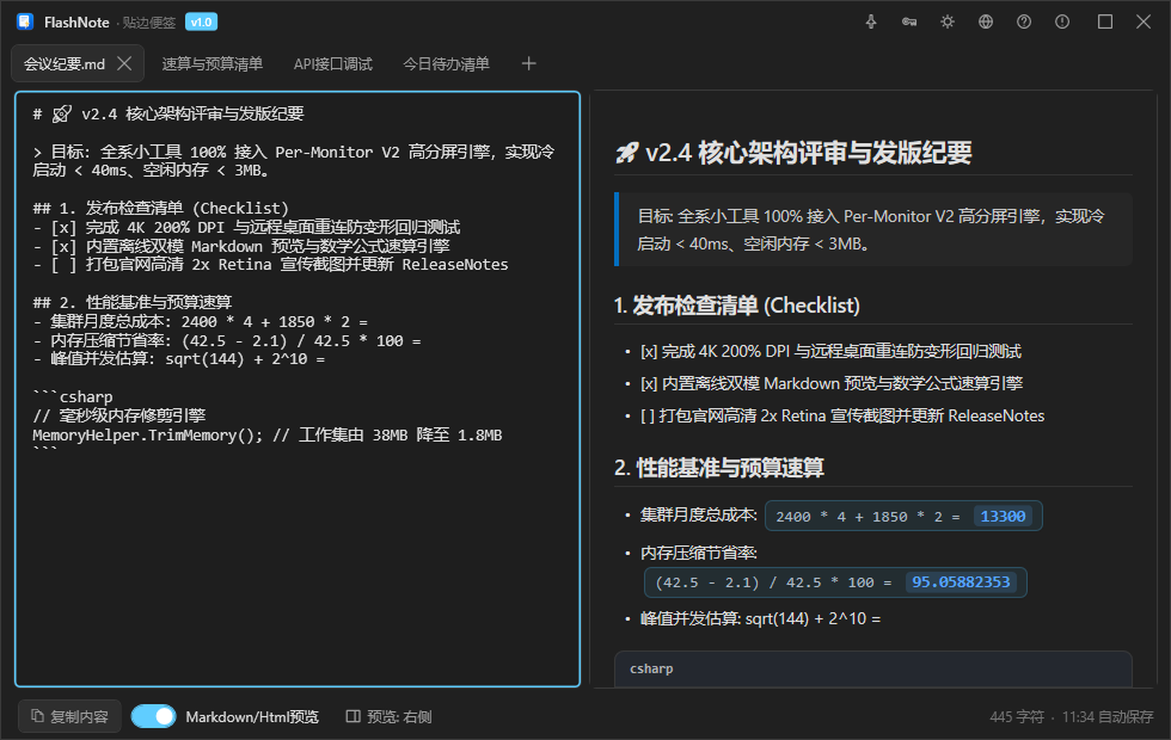The height and width of the screenshot is (740, 1171).
Task: Open help with question mark icon
Action: 1023,22
